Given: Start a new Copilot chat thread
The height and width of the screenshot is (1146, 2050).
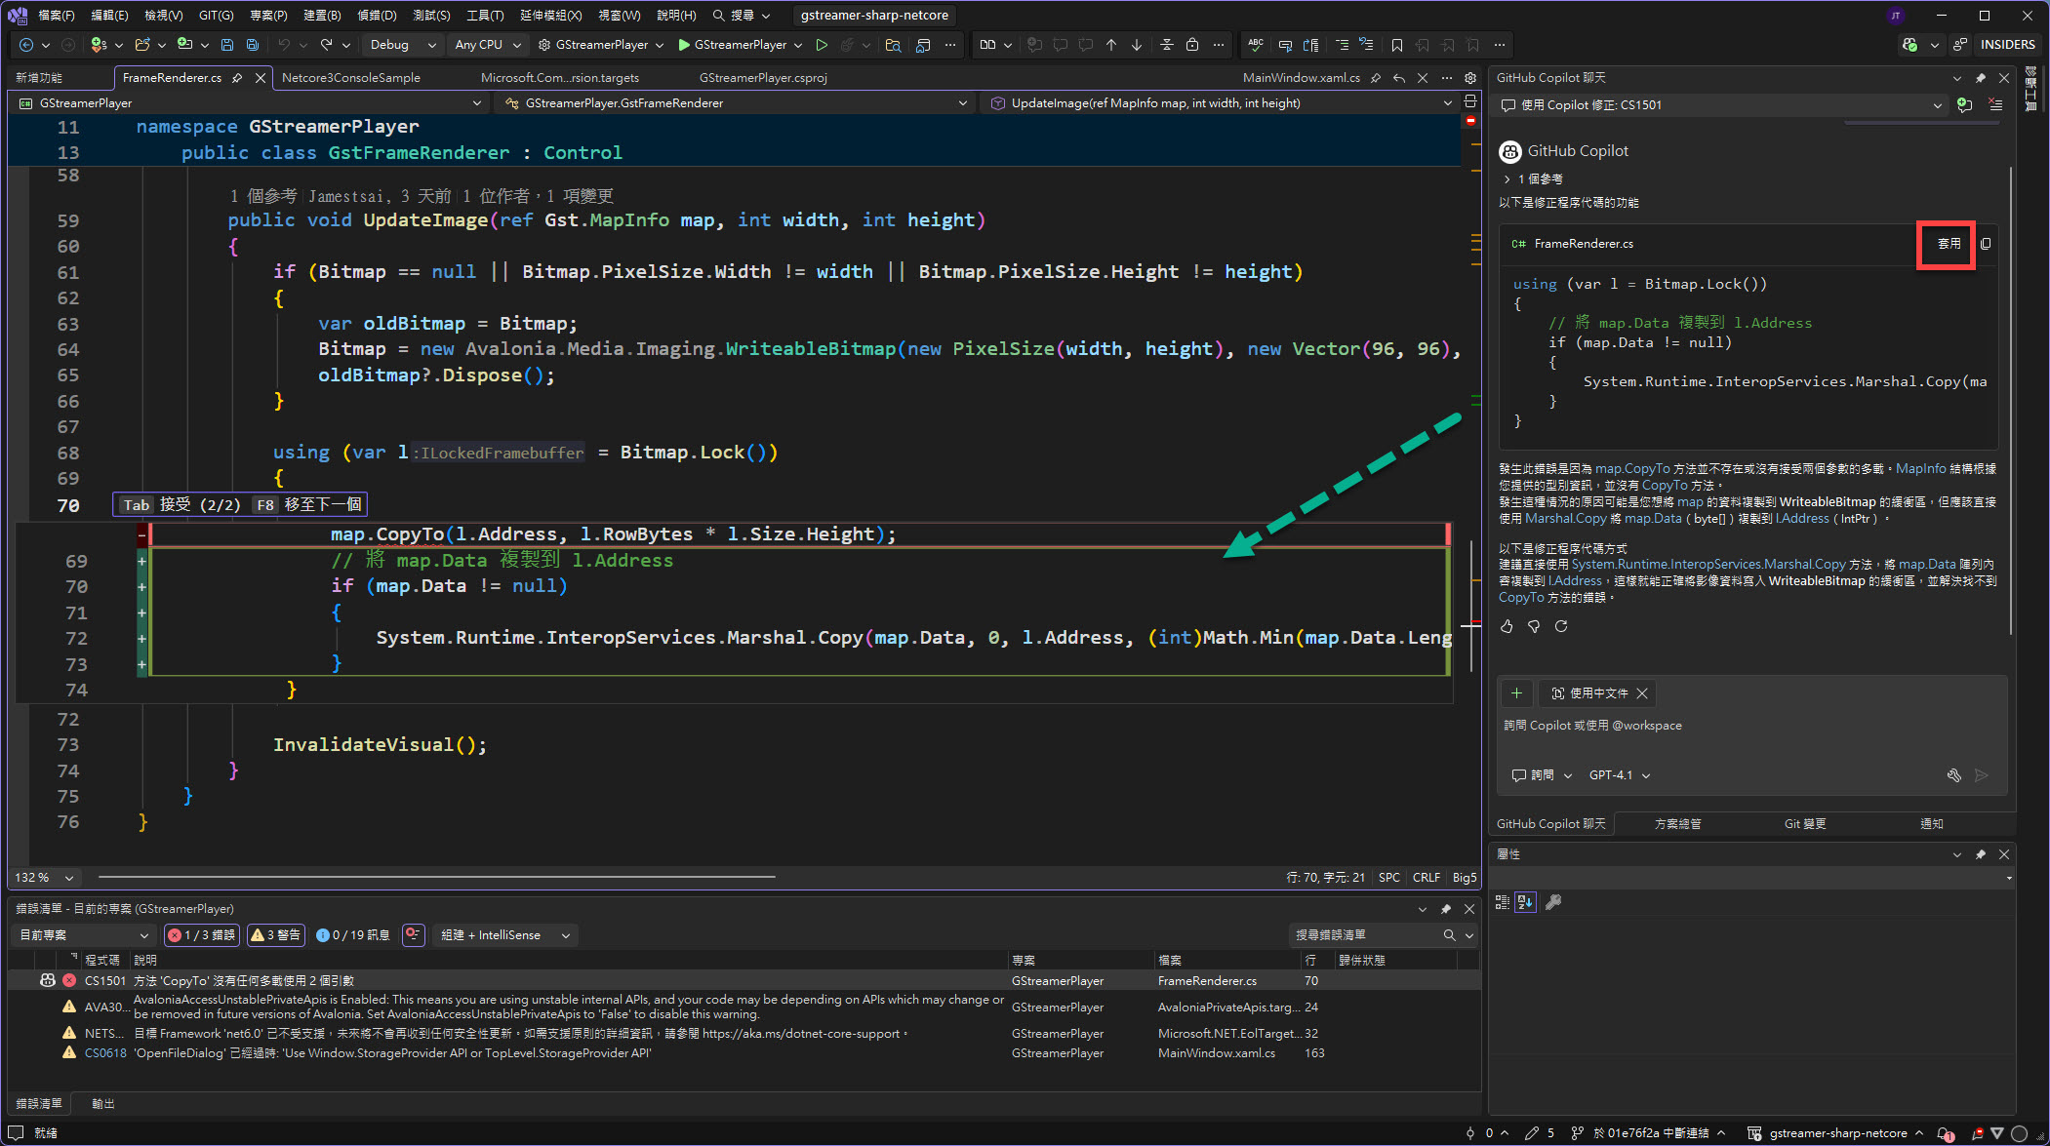Looking at the screenshot, I should (x=1965, y=104).
